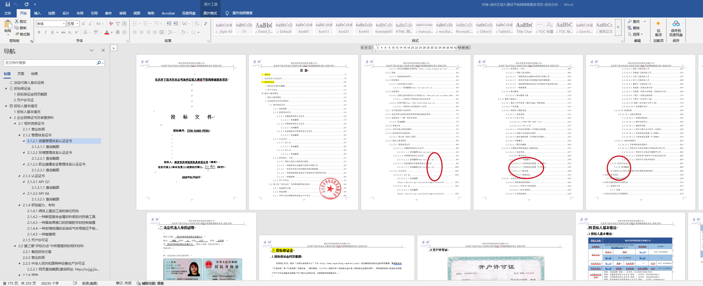Switch navigation pane to the 结果 tab
Viewport: 703px width, 286px height.
34,74
